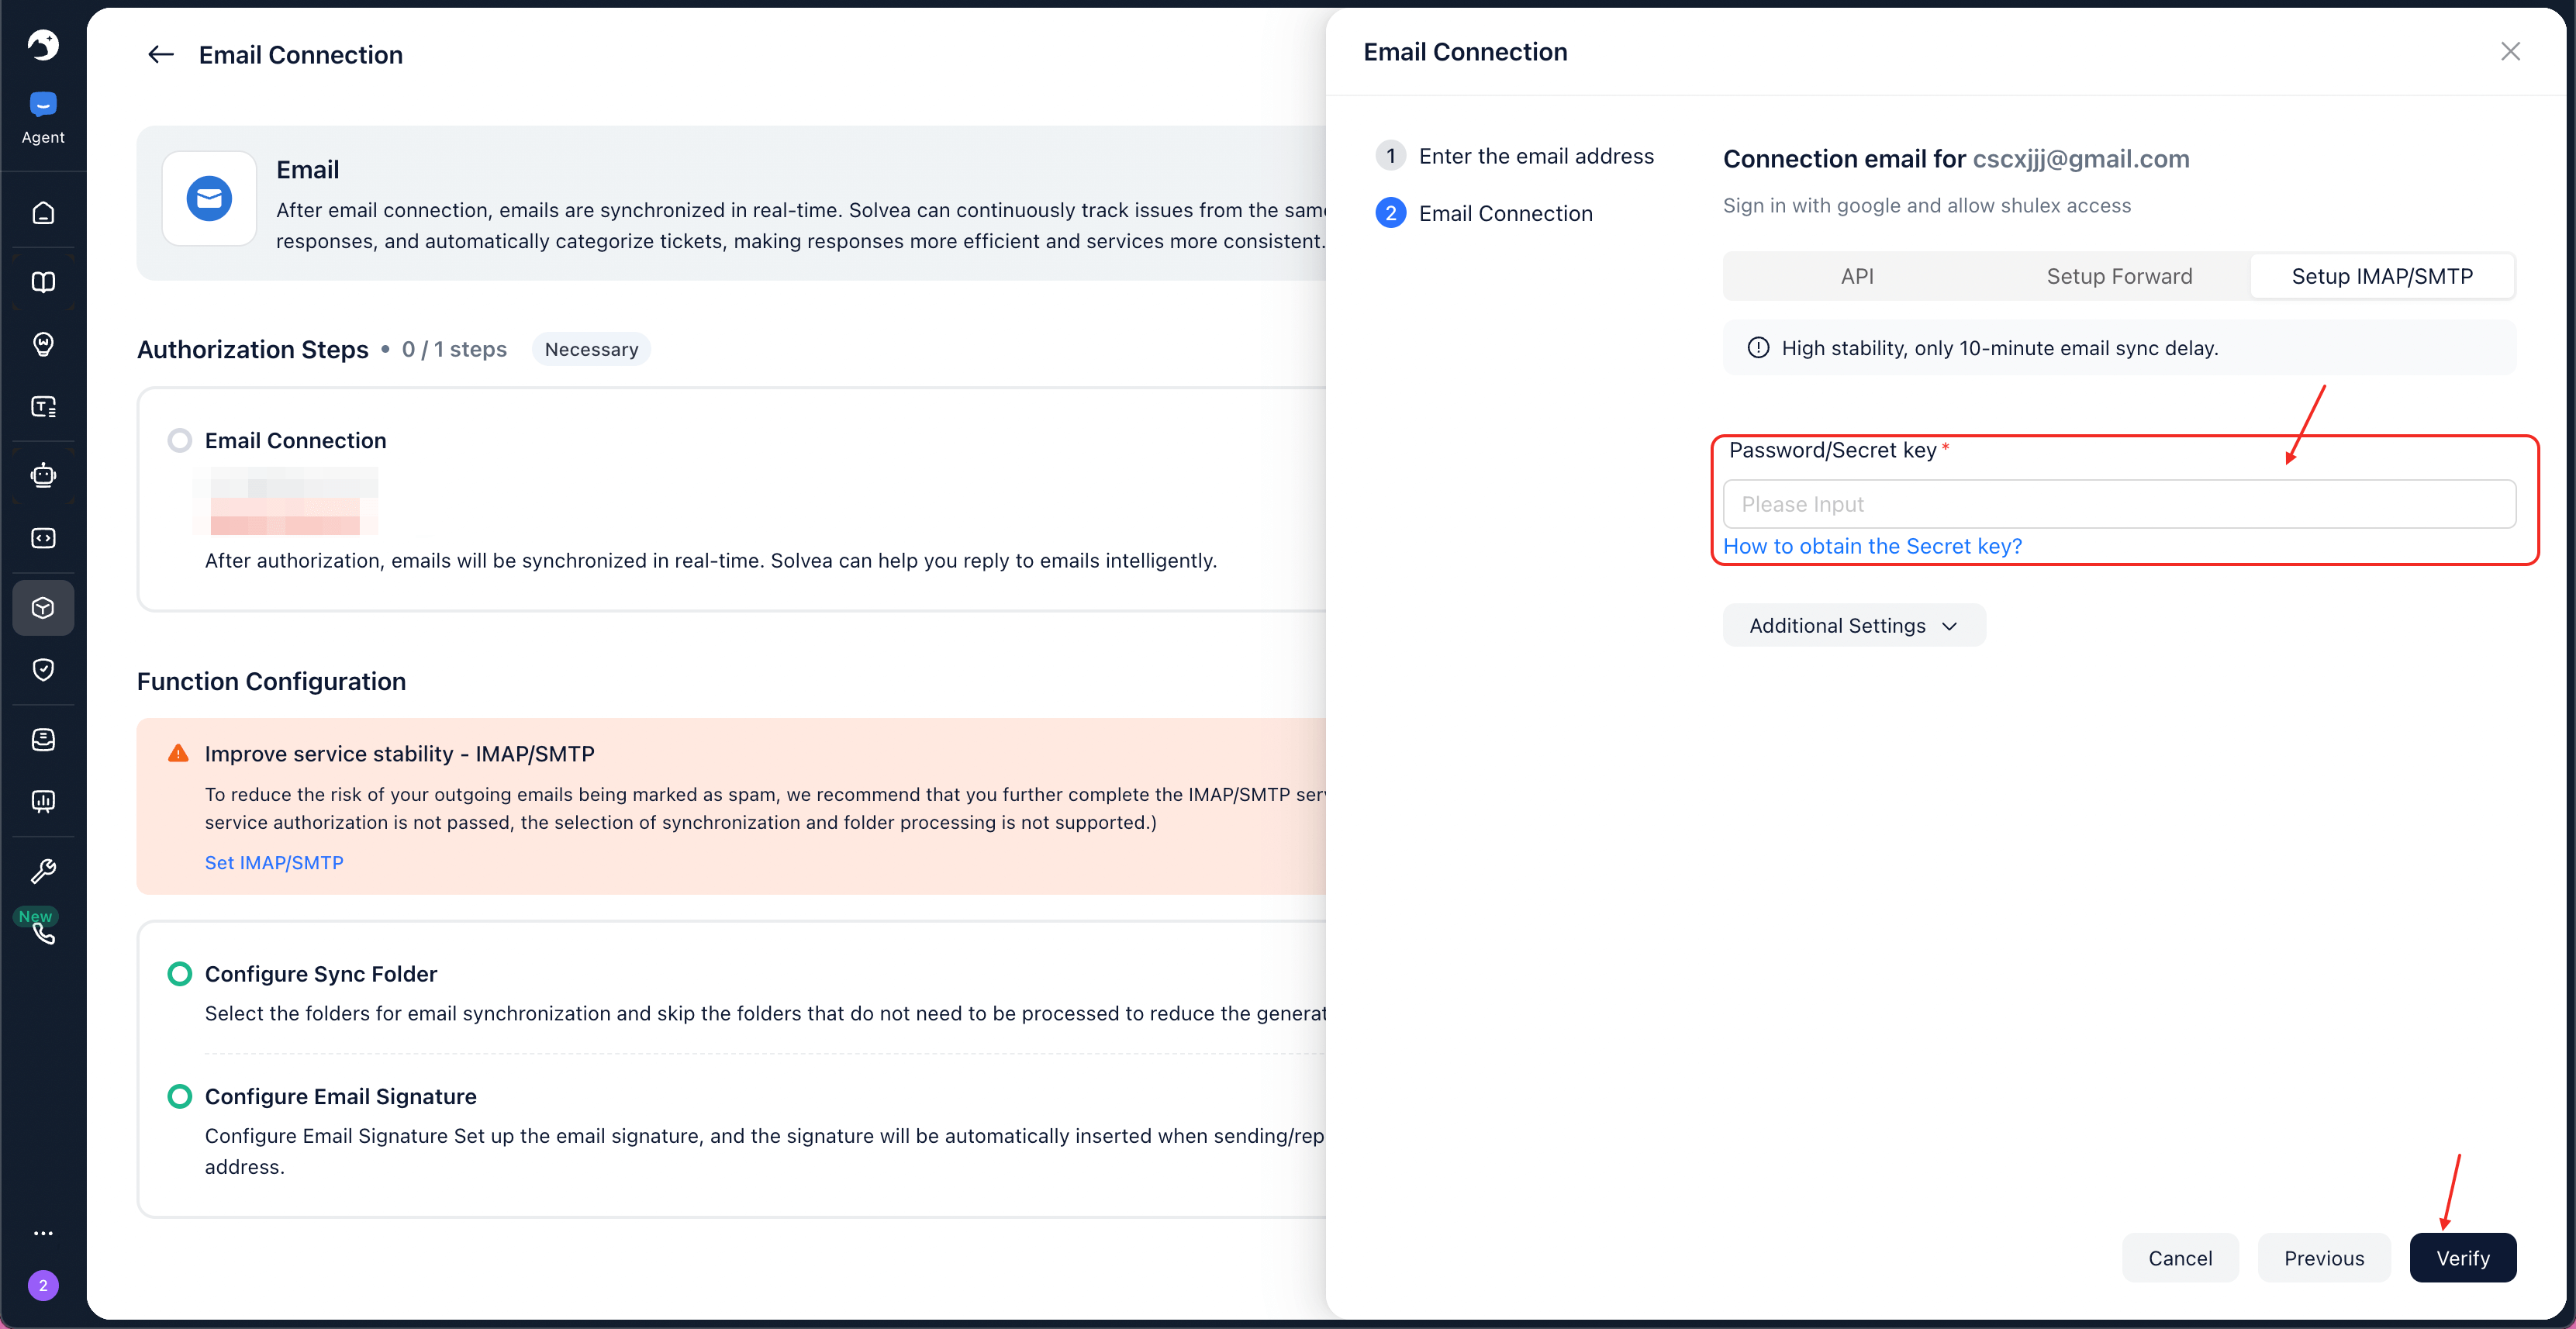2576x1329 pixels.
Task: Click the back arrow beside Email Connection
Action: coord(161,55)
